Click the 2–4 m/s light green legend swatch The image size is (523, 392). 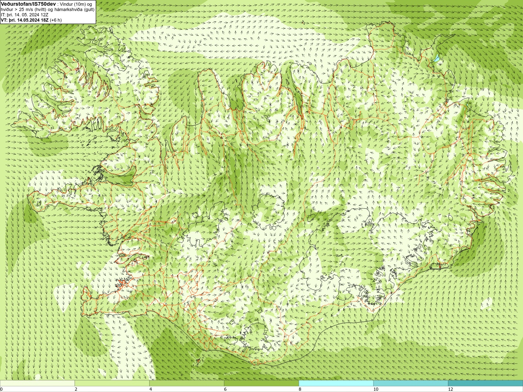click(112, 383)
